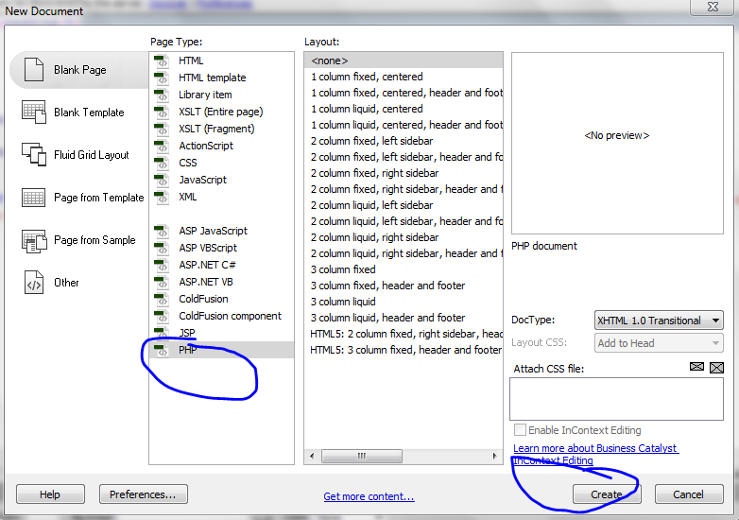This screenshot has height=520, width=739.
Task: Click the JavaScript file type icon
Action: click(x=162, y=180)
